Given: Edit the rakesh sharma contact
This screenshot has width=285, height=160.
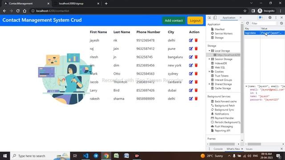Looking at the screenshot, I should tap(191, 99).
